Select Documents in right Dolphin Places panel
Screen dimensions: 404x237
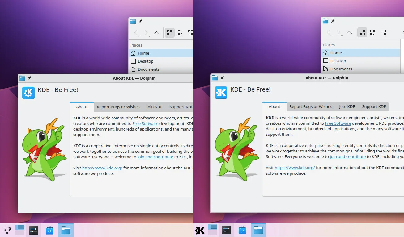[341, 69]
